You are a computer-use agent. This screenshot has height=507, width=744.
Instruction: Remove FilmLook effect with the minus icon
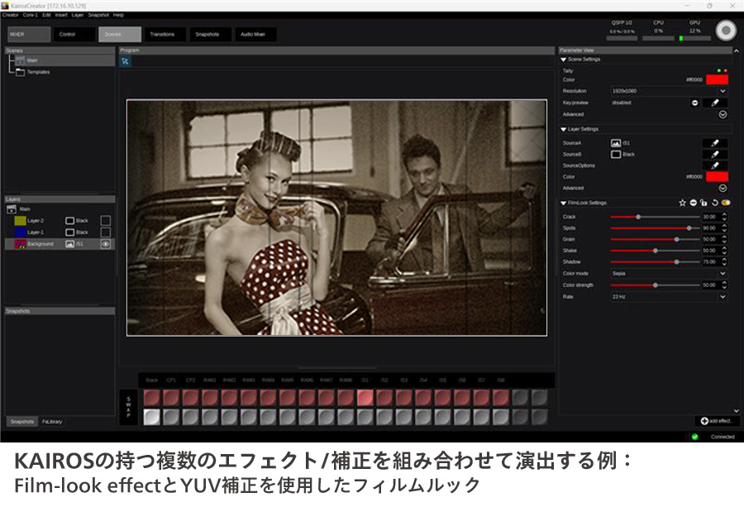693,203
